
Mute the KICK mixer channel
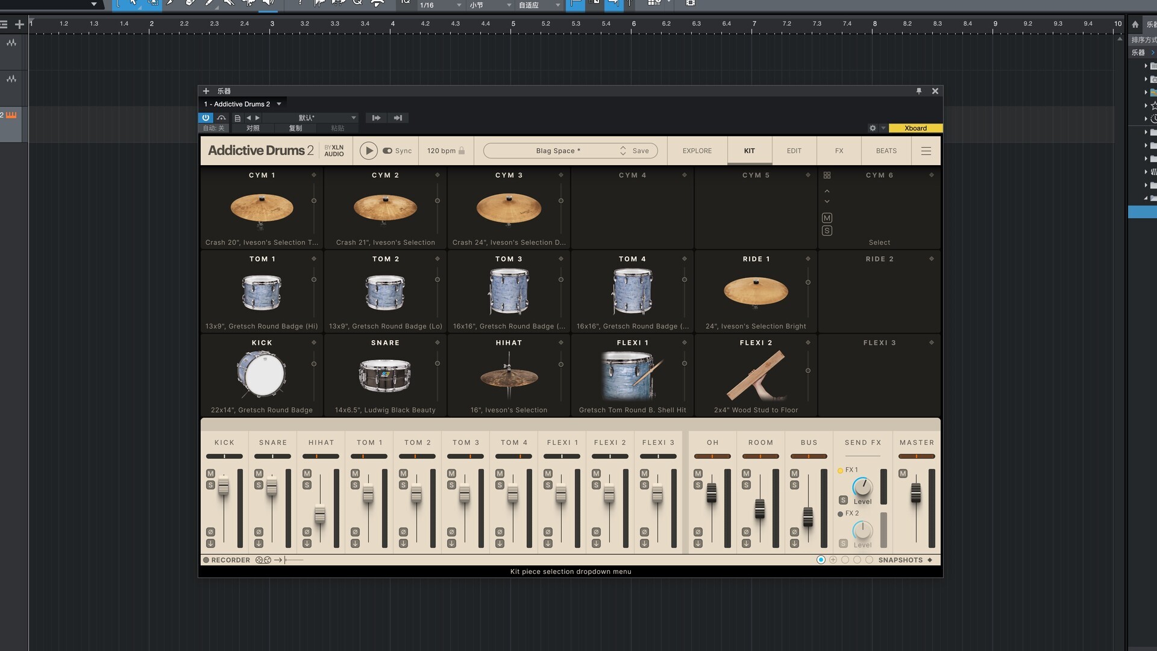[210, 473]
